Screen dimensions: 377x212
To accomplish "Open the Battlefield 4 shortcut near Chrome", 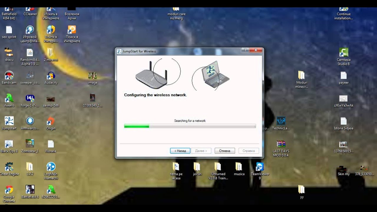I will (x=30, y=192).
